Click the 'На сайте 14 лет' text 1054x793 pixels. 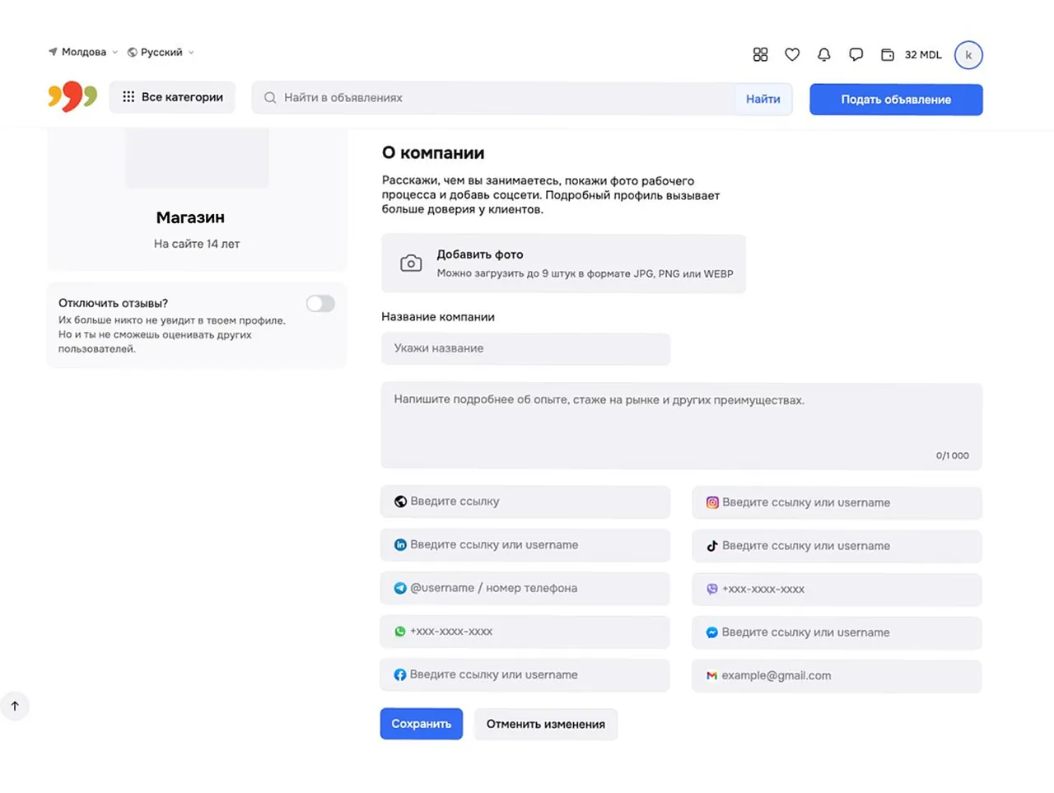point(197,244)
